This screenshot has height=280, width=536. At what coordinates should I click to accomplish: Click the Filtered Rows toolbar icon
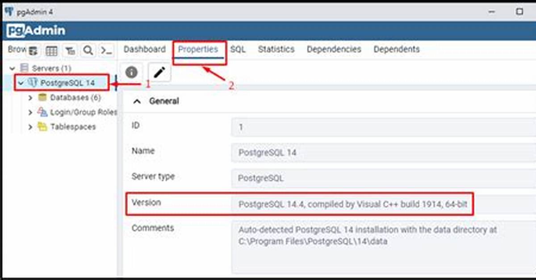pyautogui.click(x=71, y=50)
